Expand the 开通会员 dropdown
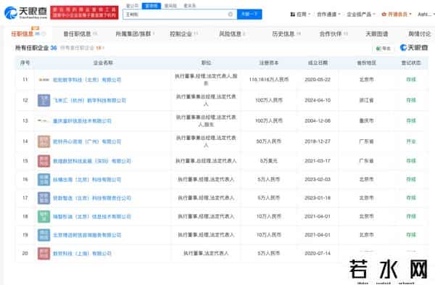Viewport: 435px width, 285px height. point(397,15)
